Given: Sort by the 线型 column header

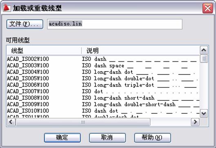Looking at the screenshot, I should (44, 50).
